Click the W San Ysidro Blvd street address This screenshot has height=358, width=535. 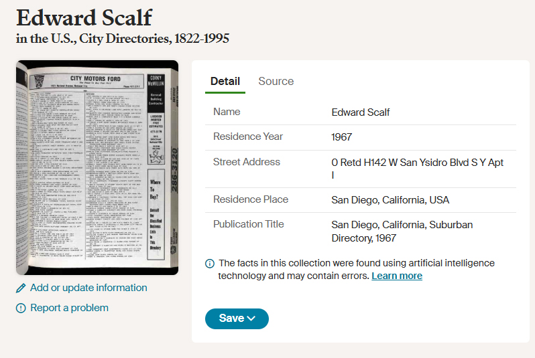tap(417, 169)
